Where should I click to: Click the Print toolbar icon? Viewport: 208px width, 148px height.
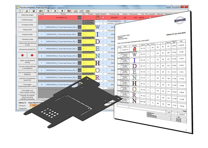(x=41, y=11)
